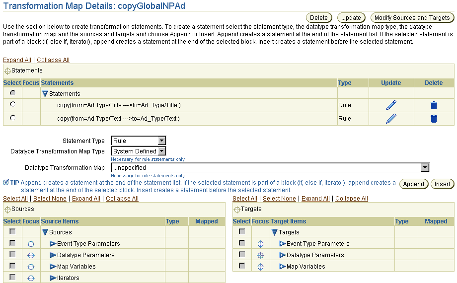
Task: Click the copy Ad Type/Title statement text
Action: pyautogui.click(x=119, y=105)
